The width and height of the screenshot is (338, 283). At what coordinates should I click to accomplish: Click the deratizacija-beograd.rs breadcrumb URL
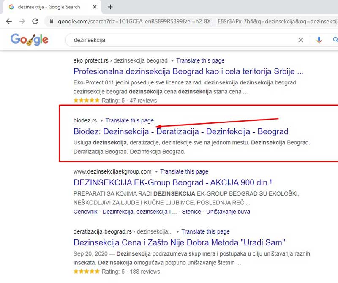(x=123, y=231)
